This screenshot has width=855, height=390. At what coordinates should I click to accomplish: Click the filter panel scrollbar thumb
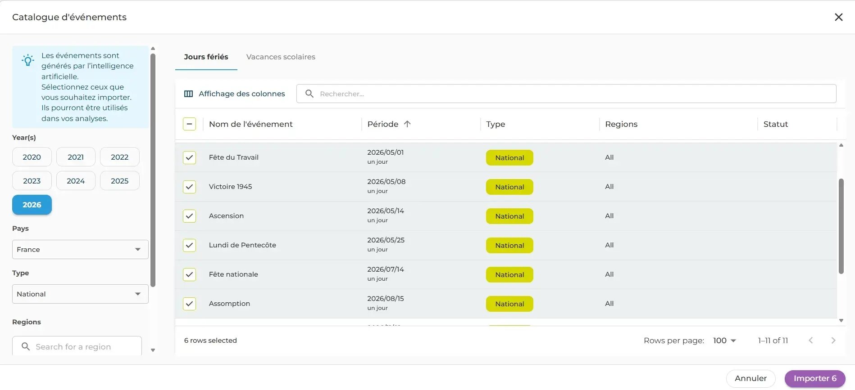pyautogui.click(x=153, y=170)
